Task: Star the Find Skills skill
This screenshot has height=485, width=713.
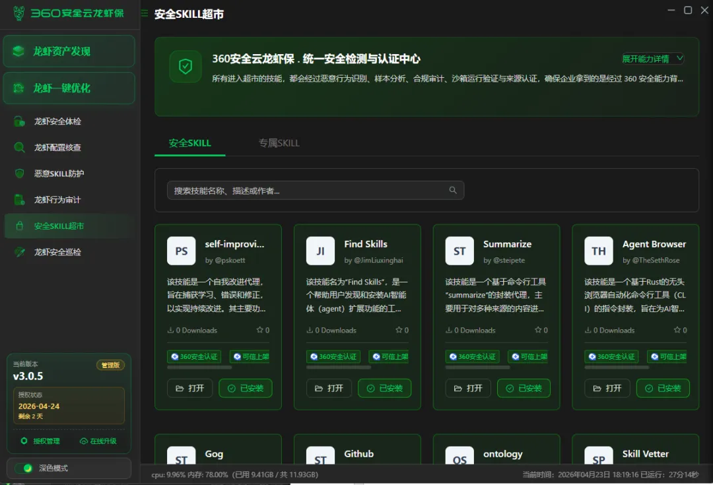Action: click(x=399, y=330)
